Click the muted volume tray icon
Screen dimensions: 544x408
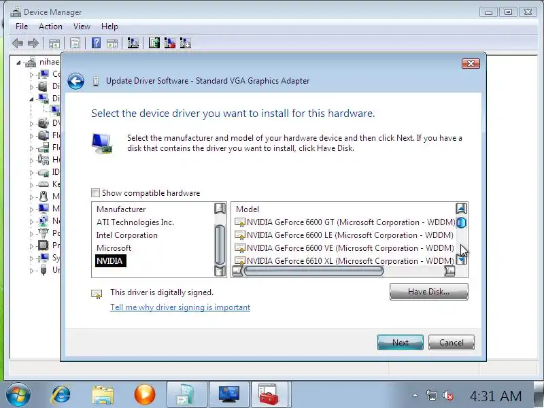point(448,395)
